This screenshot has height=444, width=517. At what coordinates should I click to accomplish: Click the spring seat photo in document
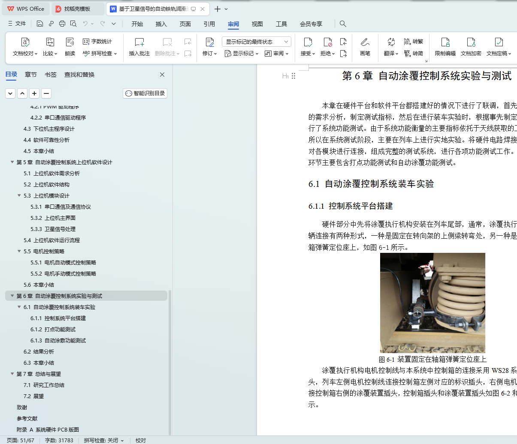point(432,303)
